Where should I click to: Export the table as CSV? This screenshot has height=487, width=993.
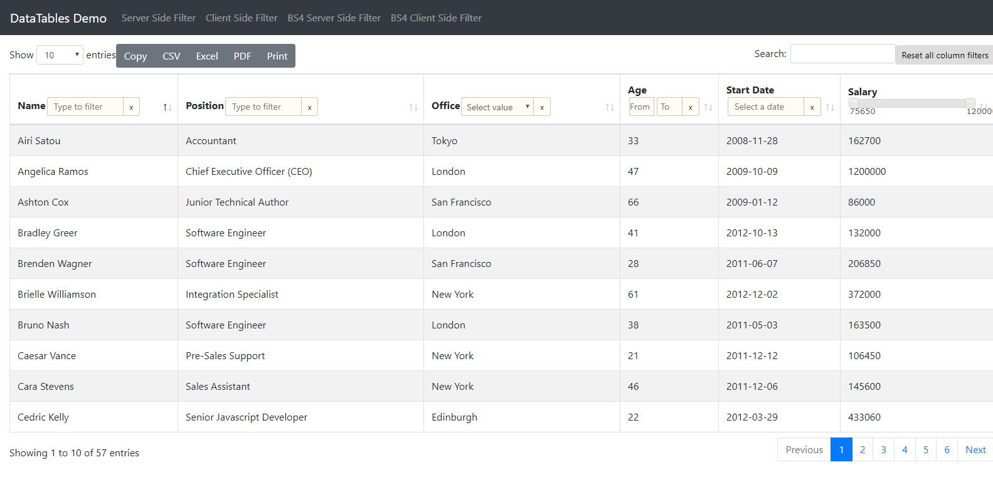point(171,56)
